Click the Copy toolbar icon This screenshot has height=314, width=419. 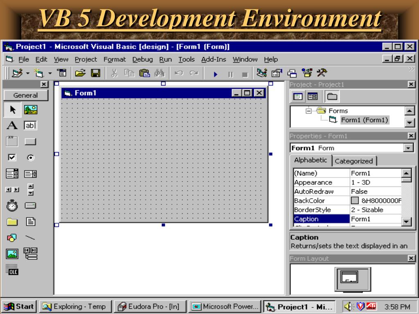click(129, 73)
